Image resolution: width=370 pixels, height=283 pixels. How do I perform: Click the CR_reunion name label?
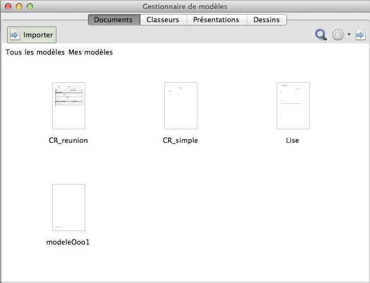(68, 140)
